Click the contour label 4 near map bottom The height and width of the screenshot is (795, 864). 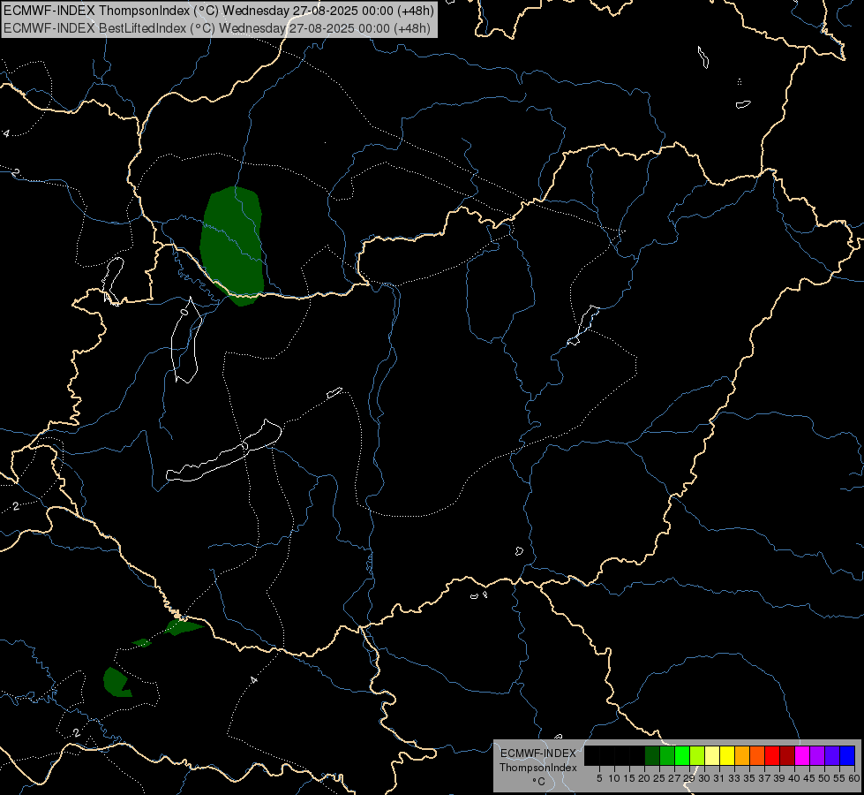pos(254,680)
